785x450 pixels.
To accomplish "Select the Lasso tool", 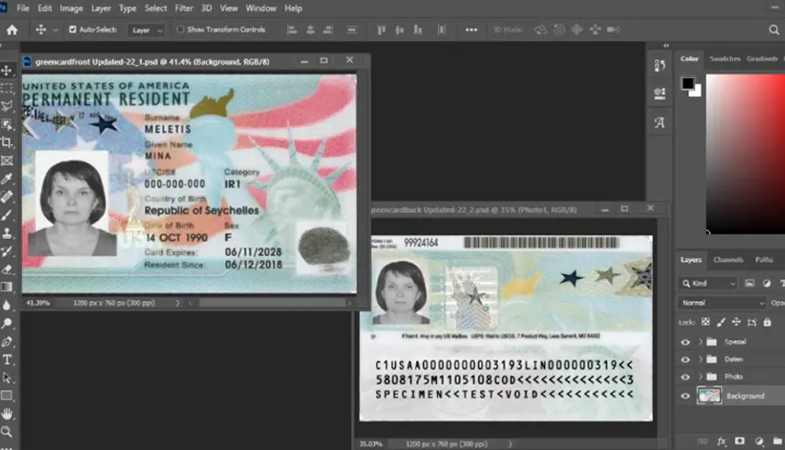I will (6, 106).
